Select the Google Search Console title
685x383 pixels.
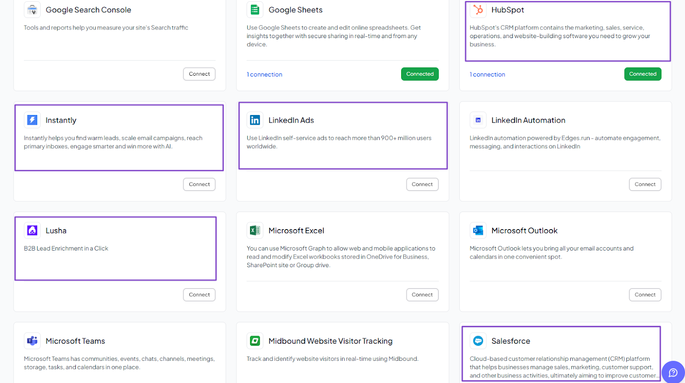pyautogui.click(x=88, y=10)
